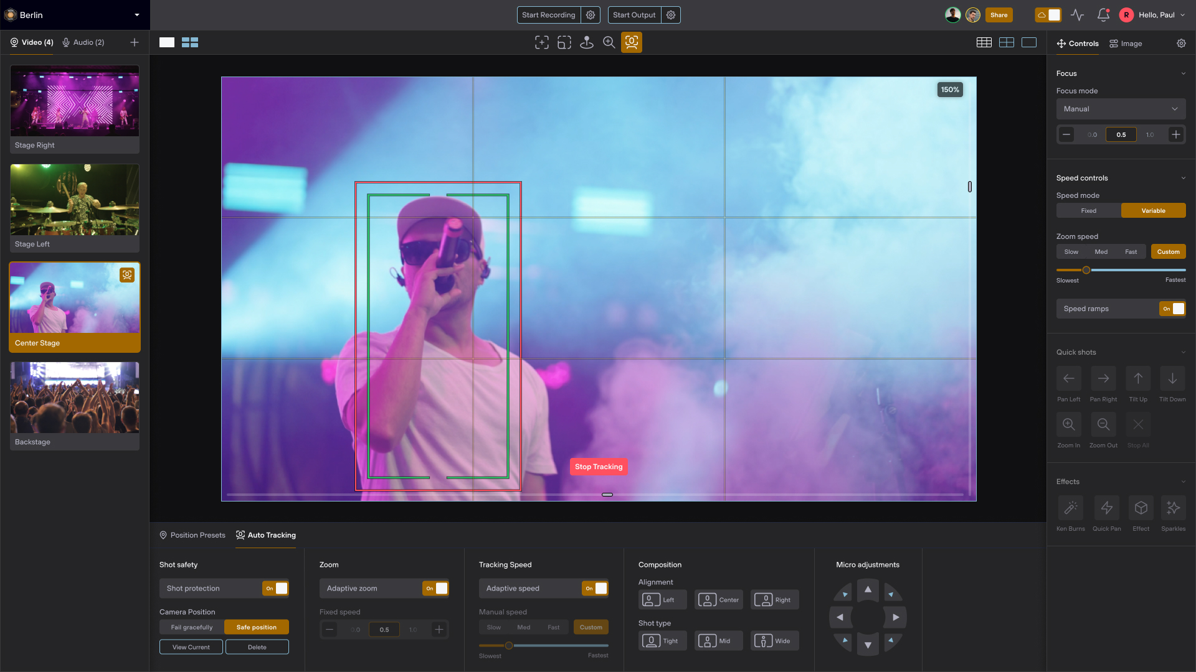Toggle Adaptive zoom switch
The width and height of the screenshot is (1196, 672).
[435, 588]
